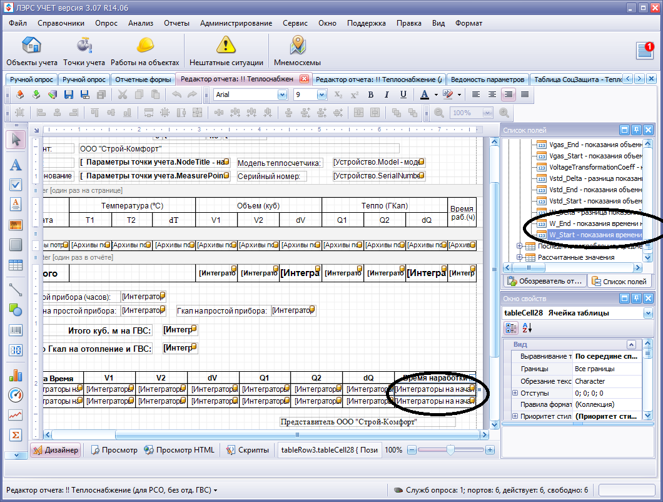Viewport: 663px width, 502px height.
Task: Select the table tool in toolbox
Action: click(16, 265)
